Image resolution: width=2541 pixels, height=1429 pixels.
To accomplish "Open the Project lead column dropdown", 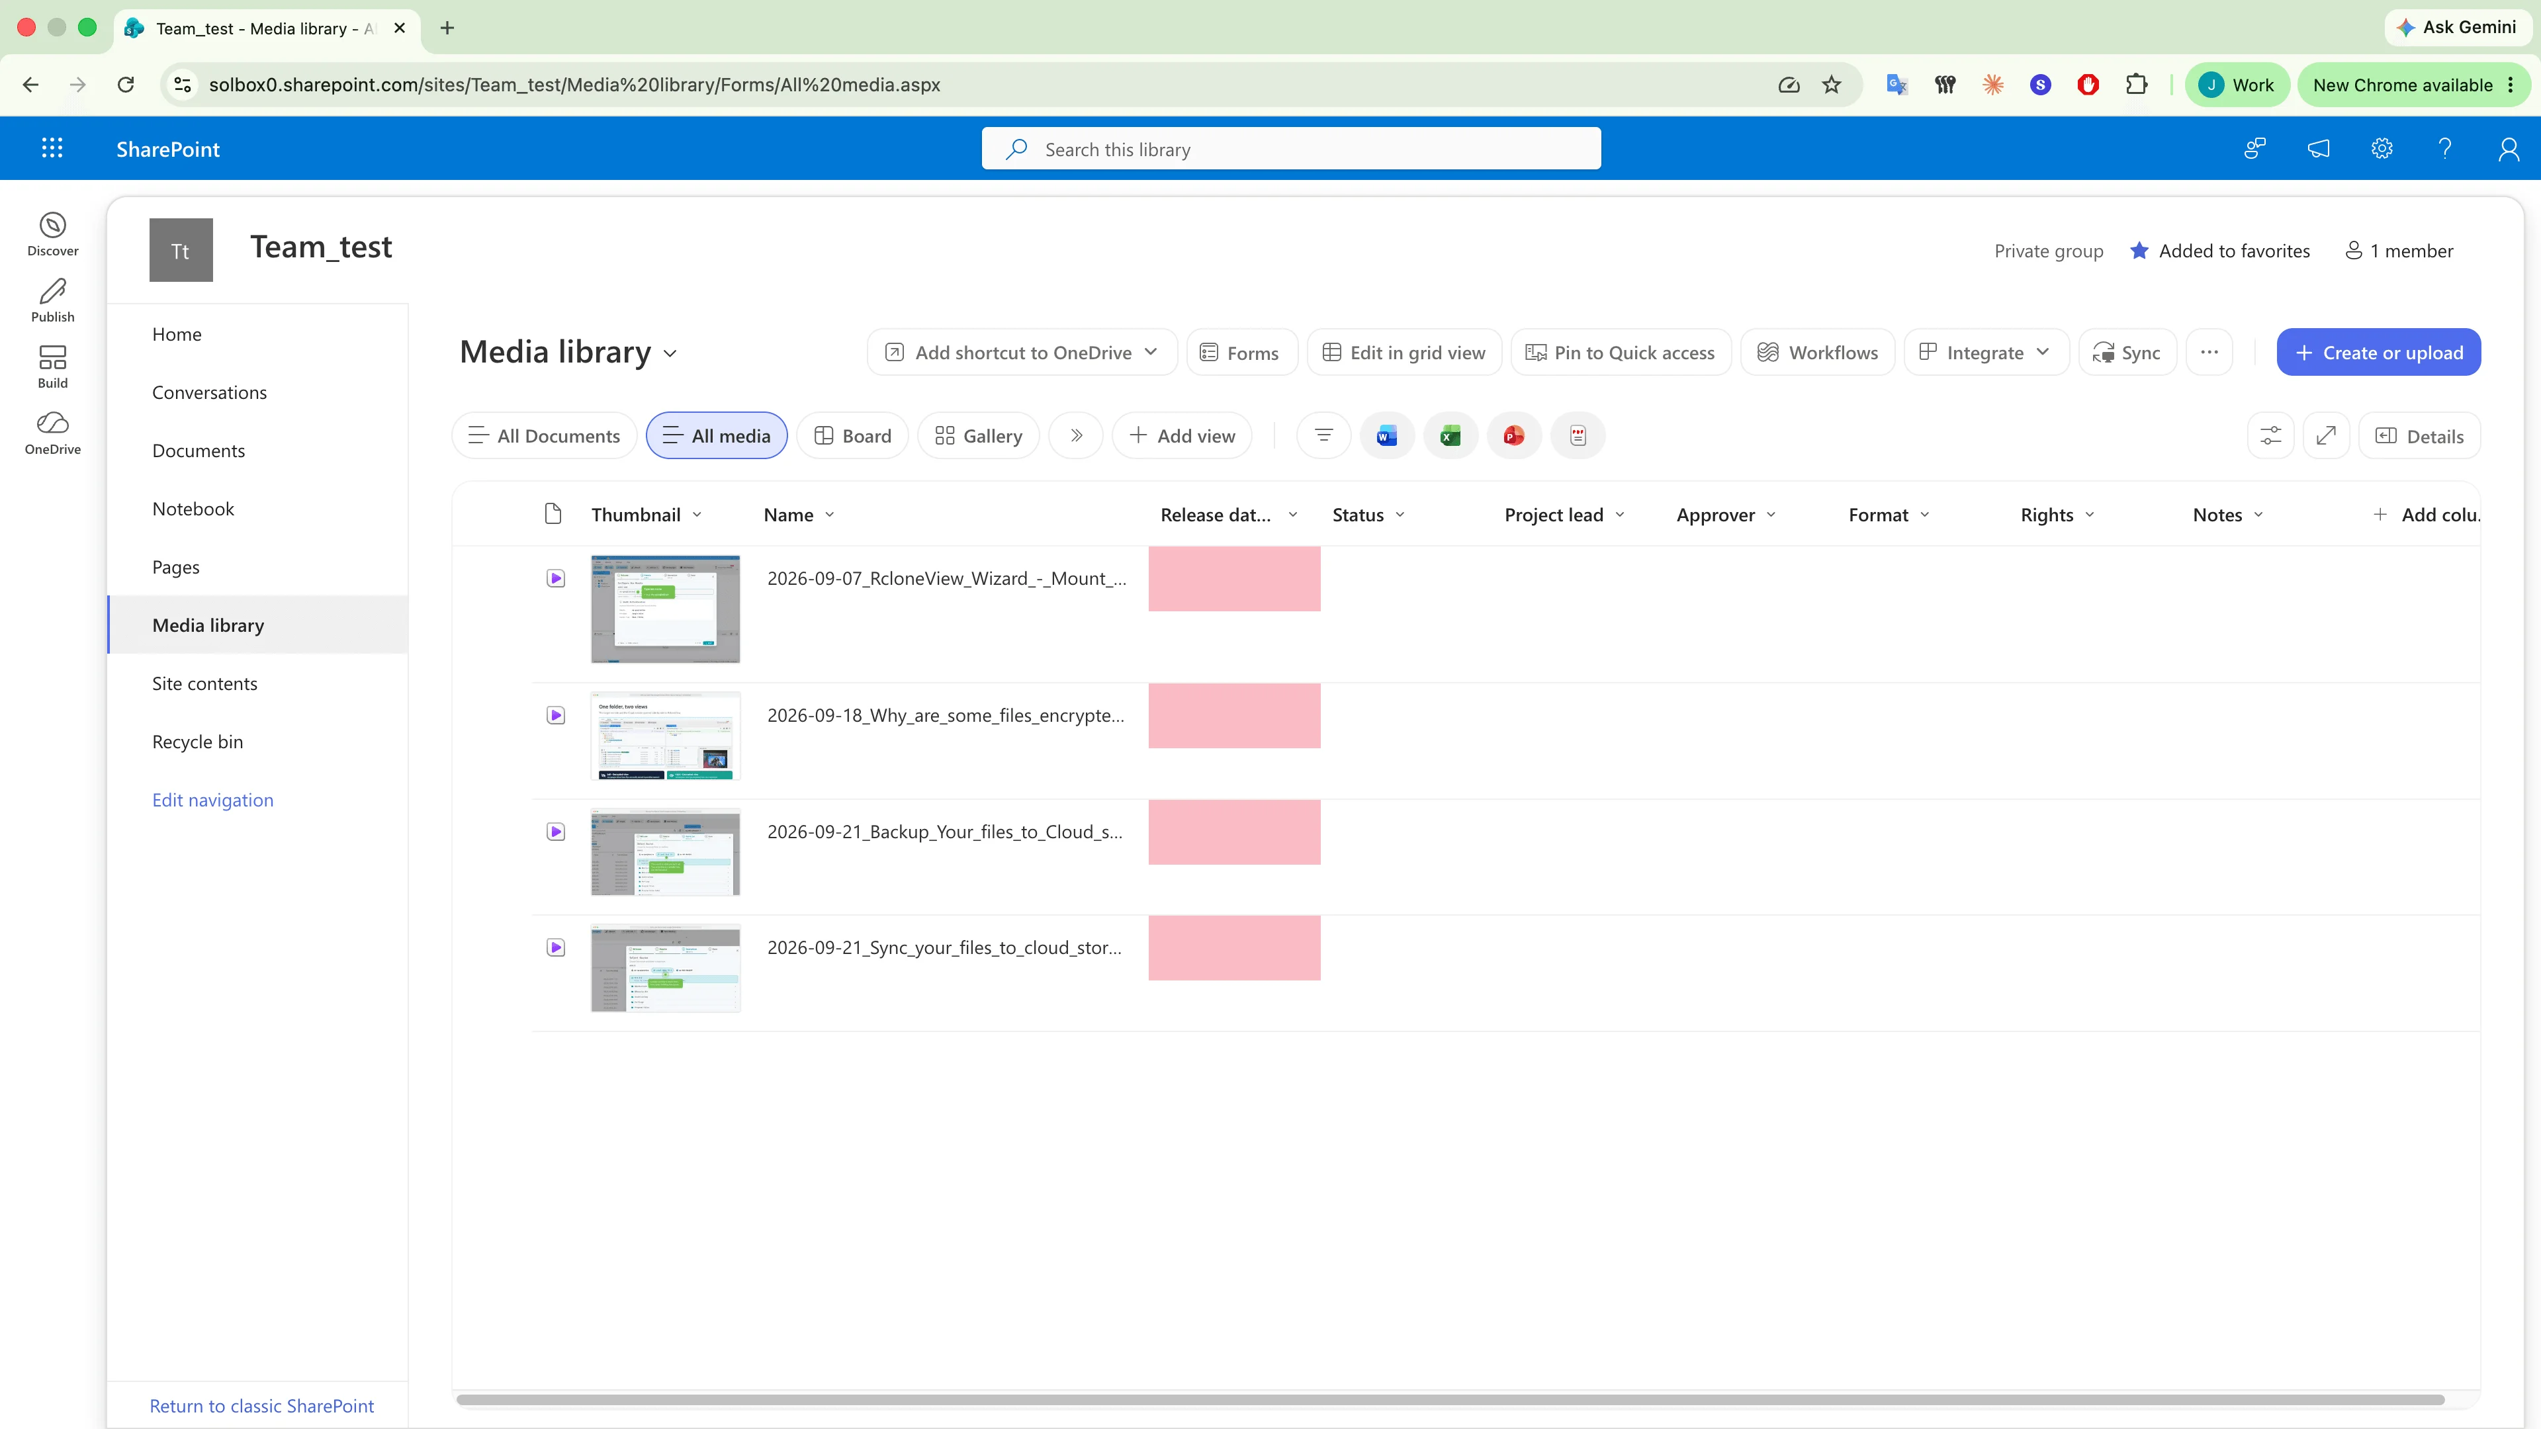I will tap(1620, 515).
